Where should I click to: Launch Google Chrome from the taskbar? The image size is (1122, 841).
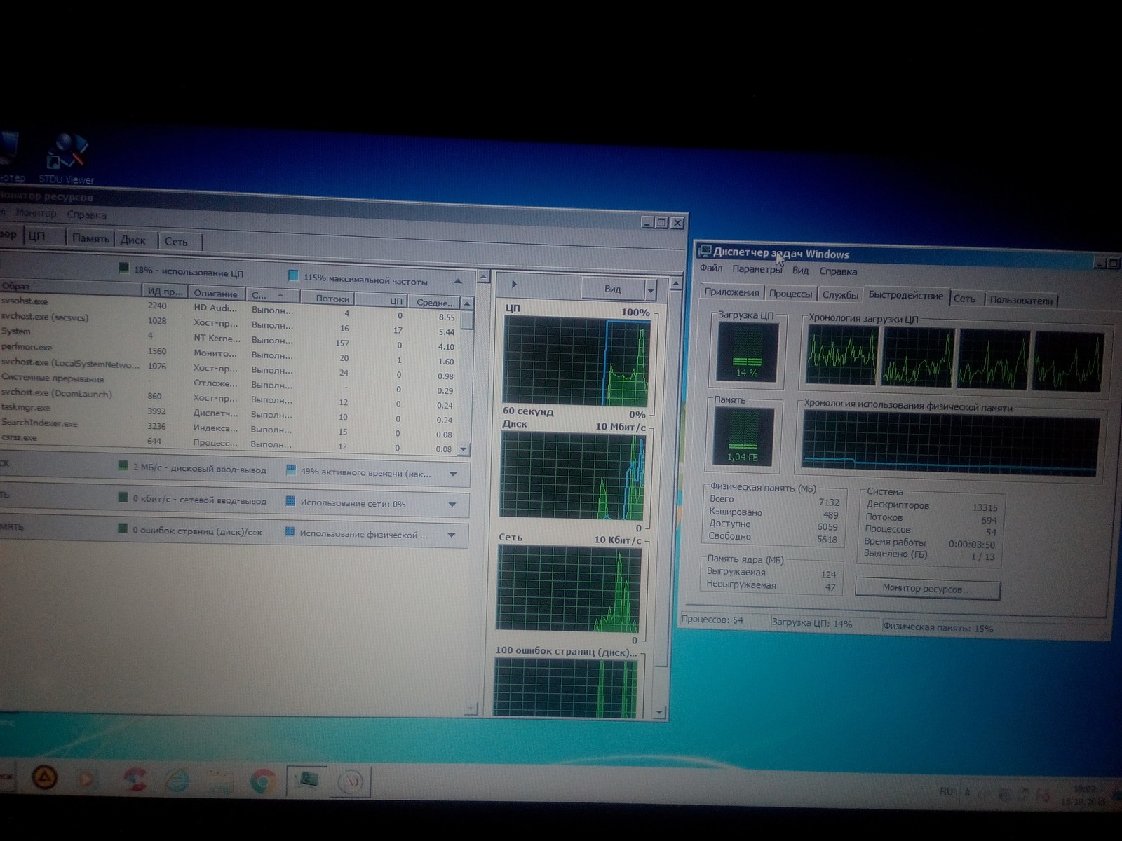click(x=264, y=781)
